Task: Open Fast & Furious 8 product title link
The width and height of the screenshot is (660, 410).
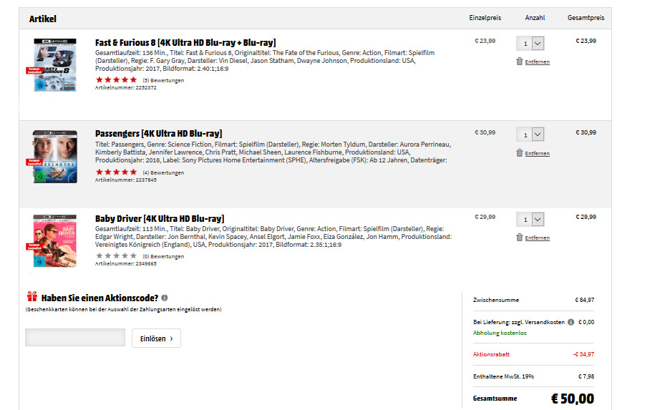Action: pos(185,43)
